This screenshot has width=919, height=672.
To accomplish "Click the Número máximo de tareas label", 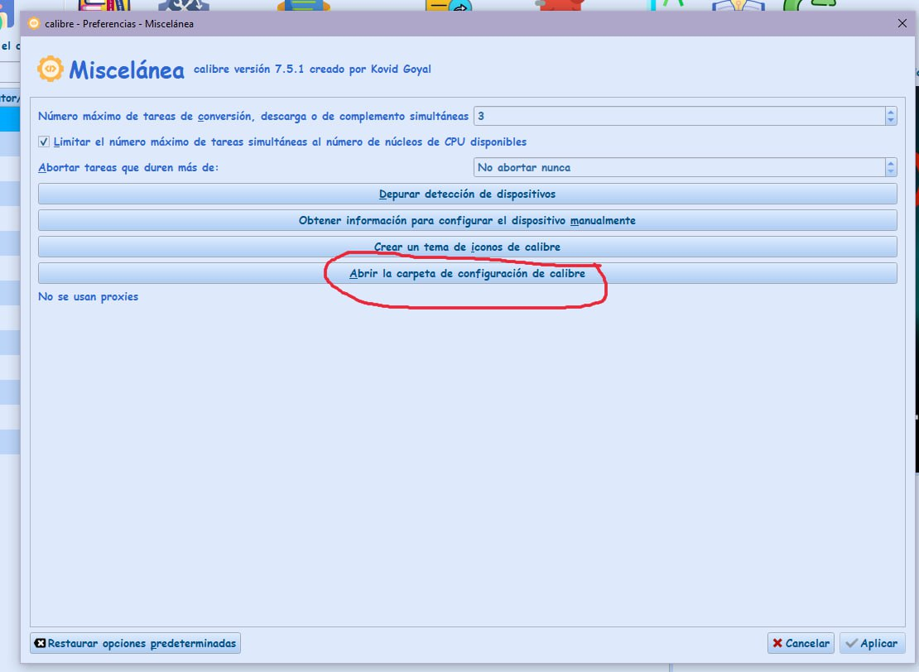I will 253,116.
